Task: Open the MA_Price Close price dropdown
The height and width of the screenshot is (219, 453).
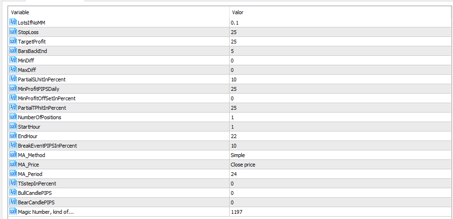Action: coord(340,165)
